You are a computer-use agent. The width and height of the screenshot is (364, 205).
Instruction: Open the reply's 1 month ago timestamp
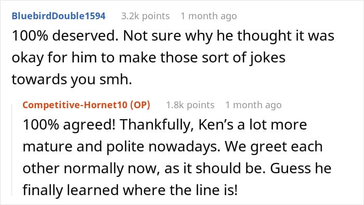254,105
